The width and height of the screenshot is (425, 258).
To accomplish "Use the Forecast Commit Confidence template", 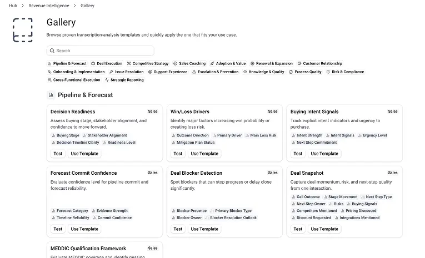I will (84, 229).
